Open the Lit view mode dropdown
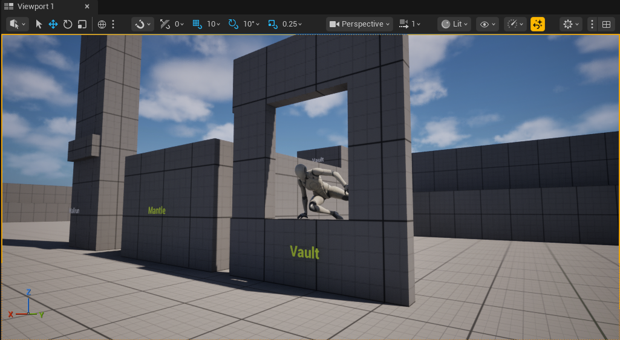Viewport: 620px width, 340px height. [454, 24]
